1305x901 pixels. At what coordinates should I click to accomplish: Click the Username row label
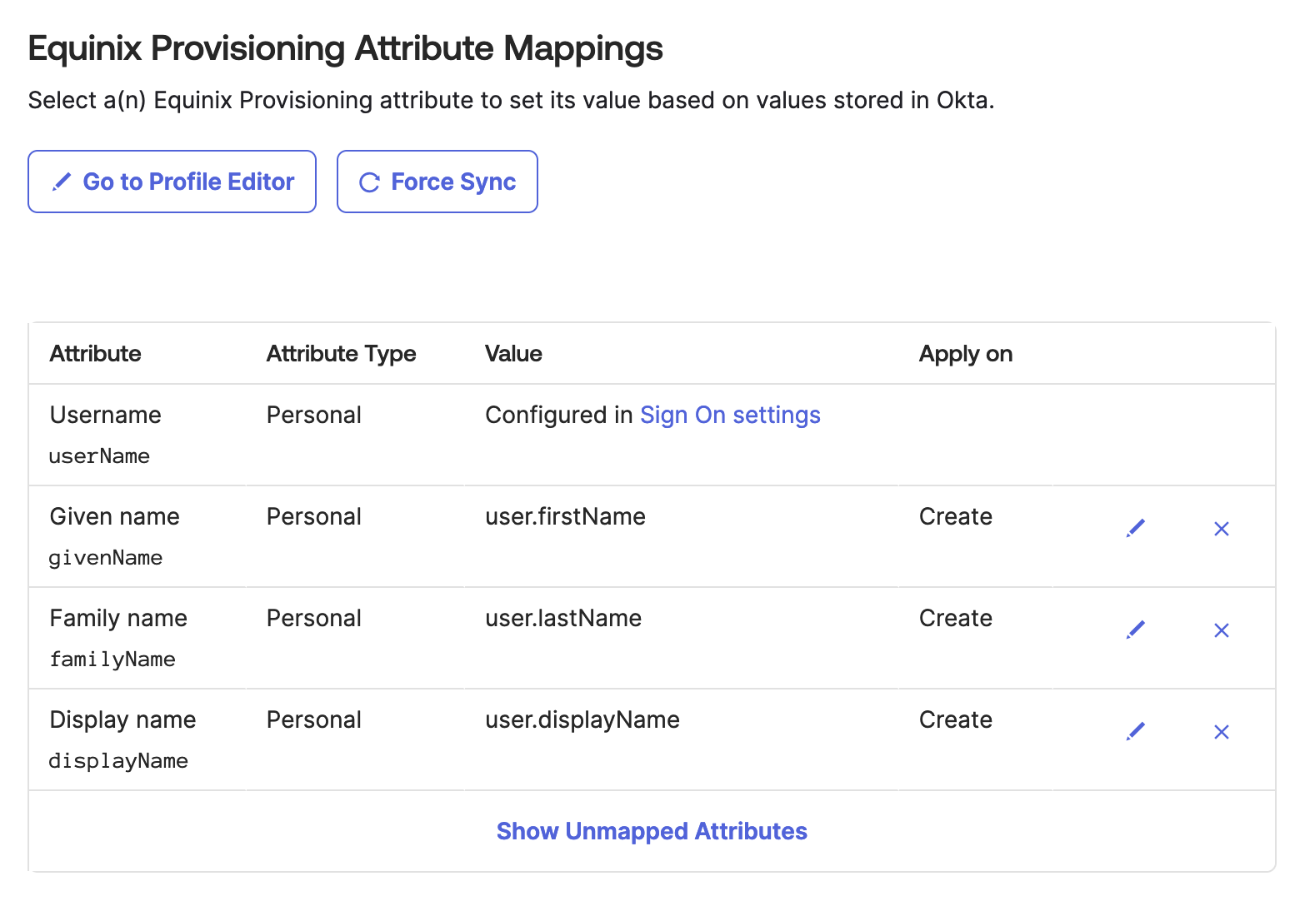tap(106, 415)
